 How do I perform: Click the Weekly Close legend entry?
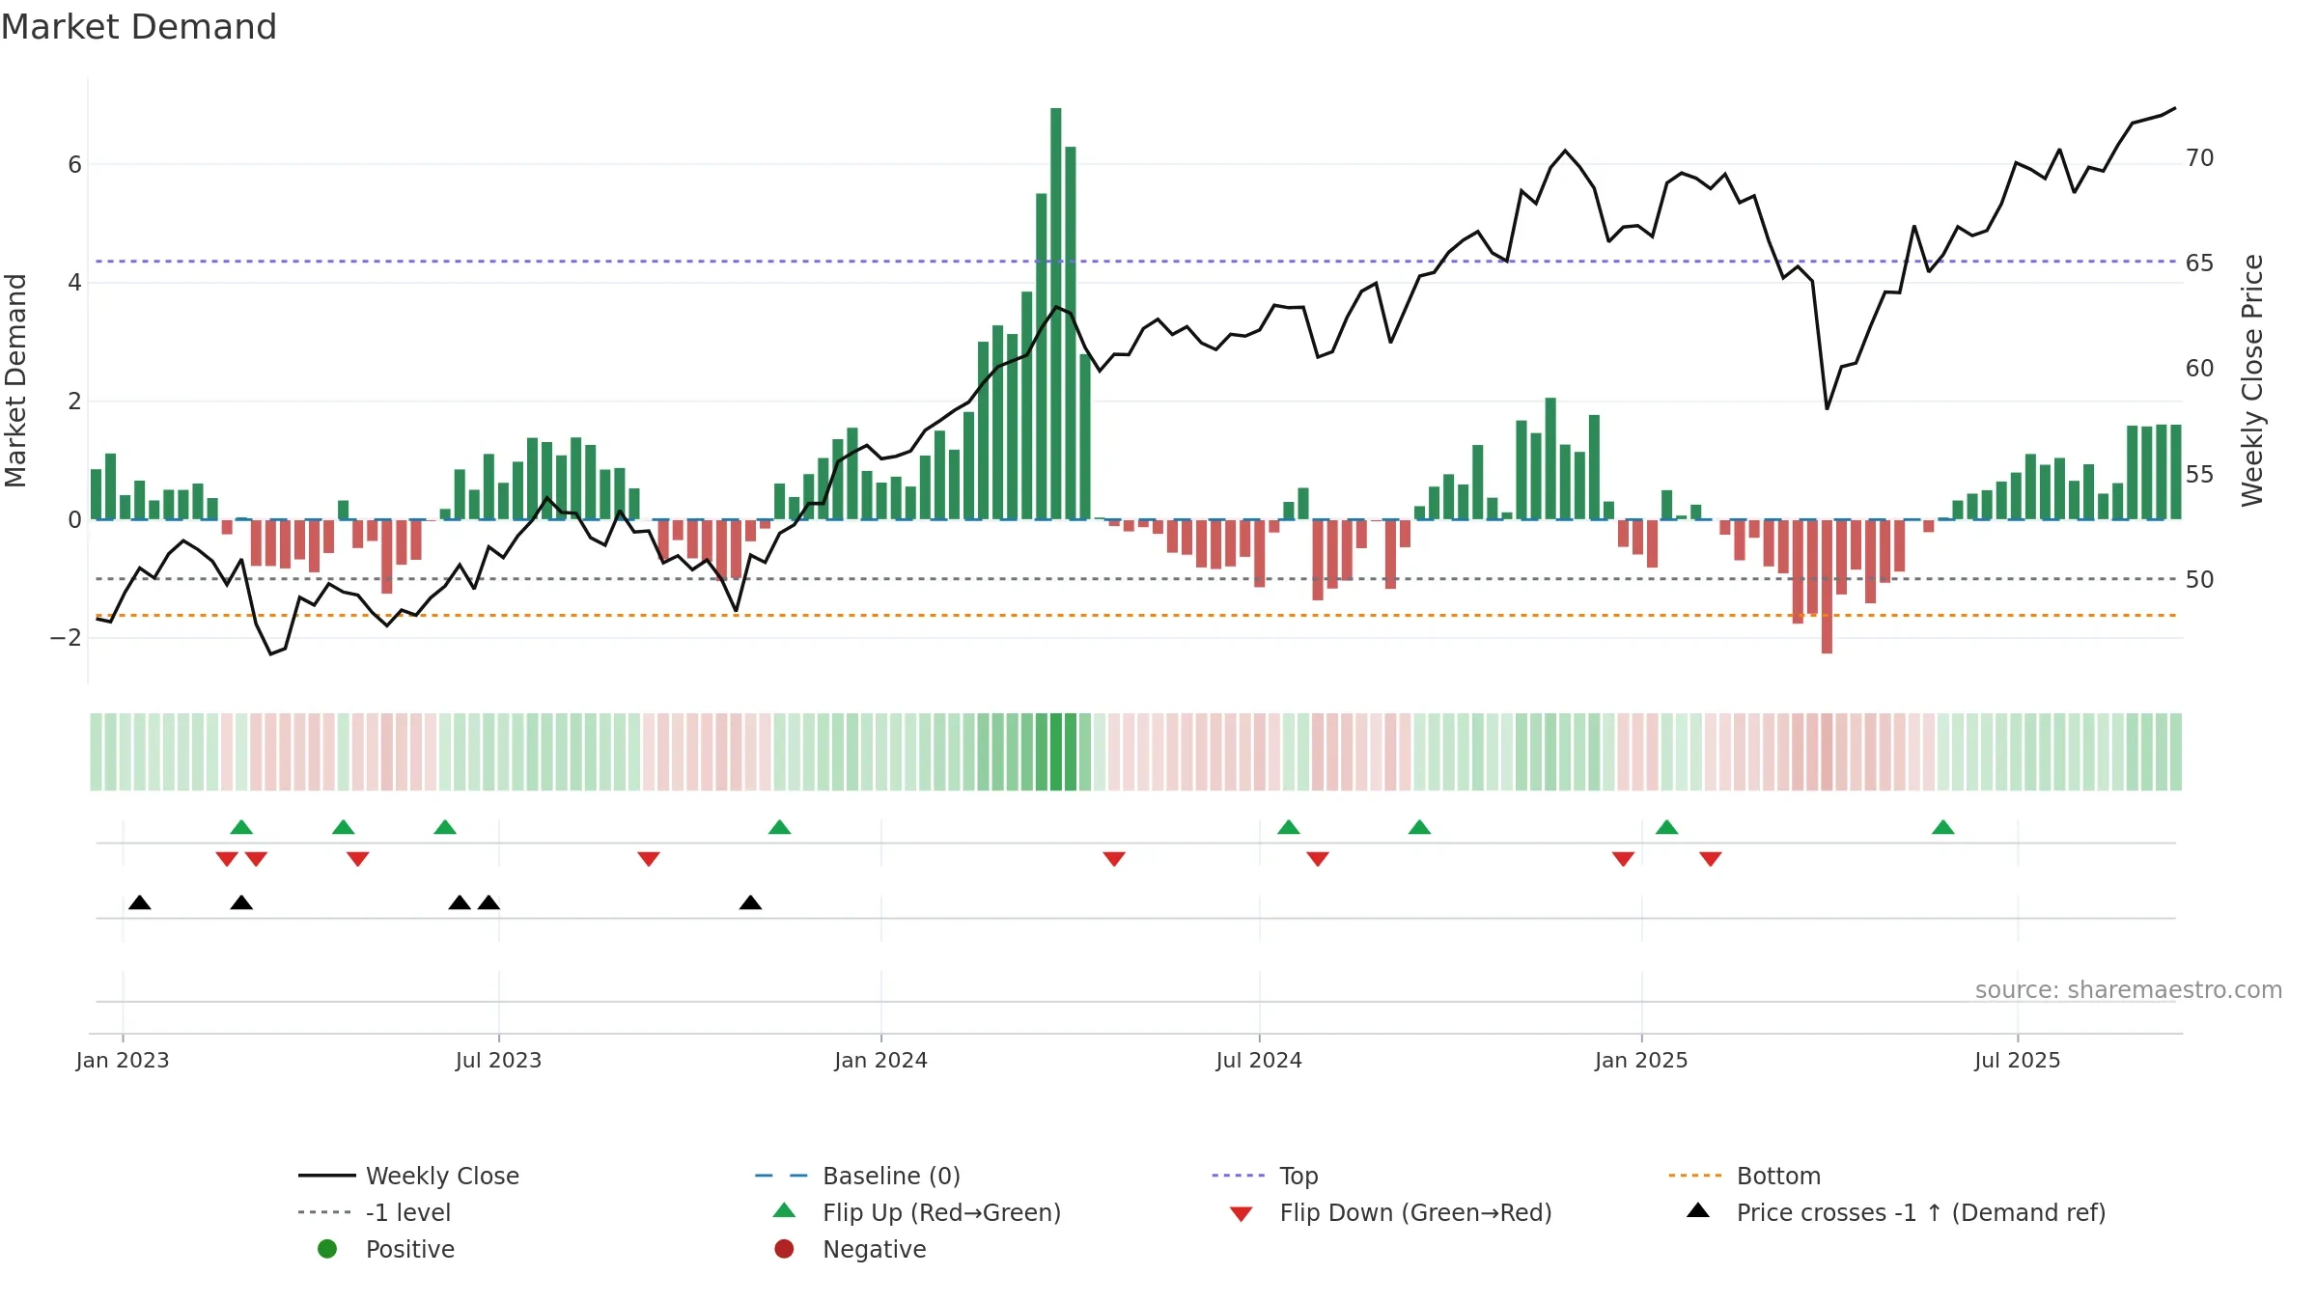(x=408, y=1176)
